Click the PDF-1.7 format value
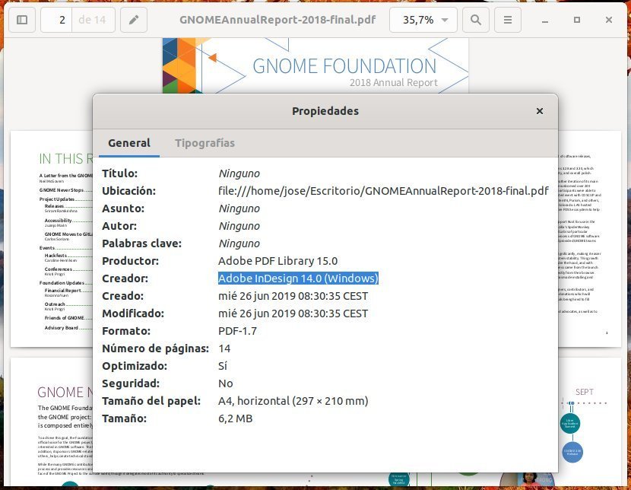Viewport: 631px width, 490px height. tap(237, 331)
